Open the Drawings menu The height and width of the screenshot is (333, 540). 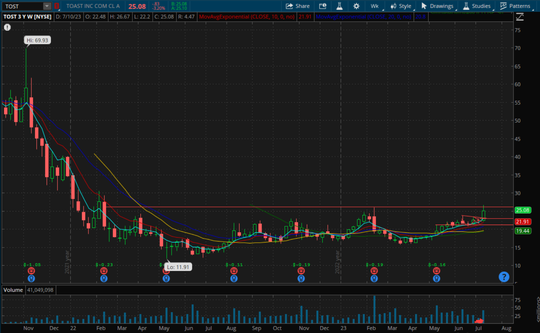click(438, 6)
